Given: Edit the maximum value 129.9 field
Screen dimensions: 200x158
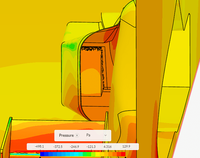Looking at the screenshot, I should coord(126,147).
